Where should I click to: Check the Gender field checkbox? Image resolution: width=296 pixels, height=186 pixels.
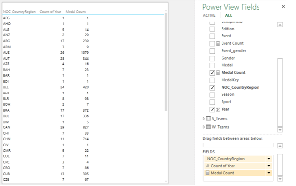pos(212,59)
